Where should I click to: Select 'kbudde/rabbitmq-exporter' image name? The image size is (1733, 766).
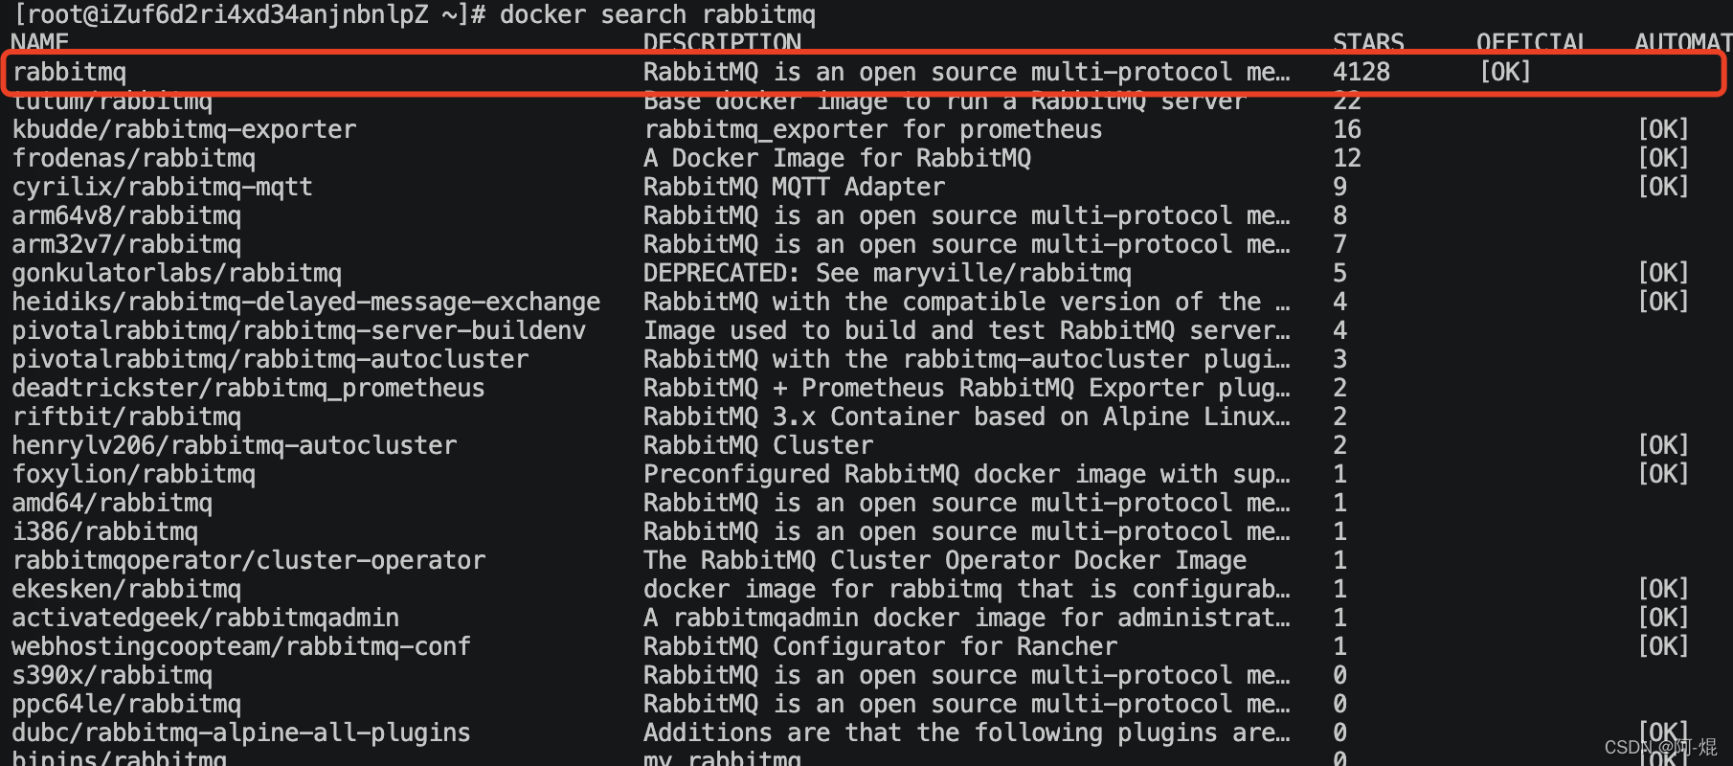tap(184, 129)
